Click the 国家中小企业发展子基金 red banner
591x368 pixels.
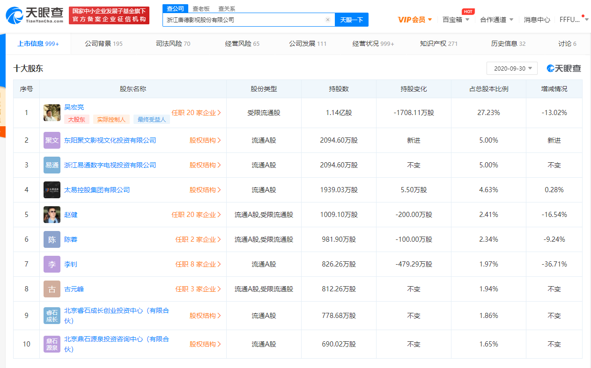109,15
